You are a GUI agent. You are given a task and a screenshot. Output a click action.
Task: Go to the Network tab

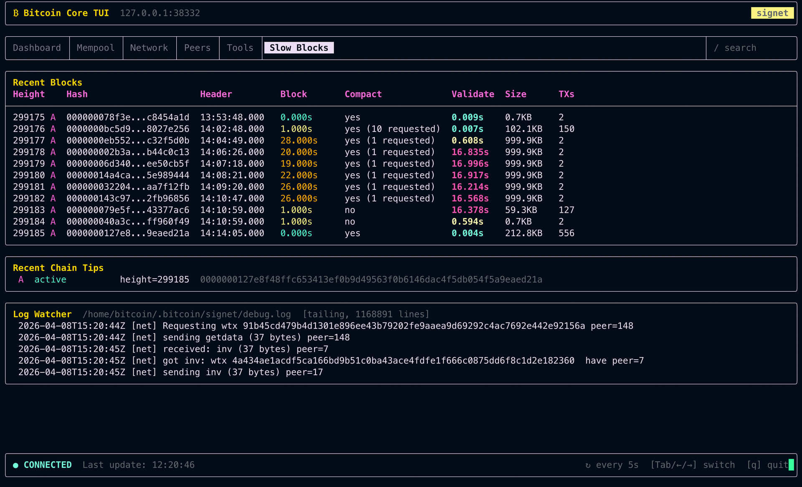tap(149, 48)
